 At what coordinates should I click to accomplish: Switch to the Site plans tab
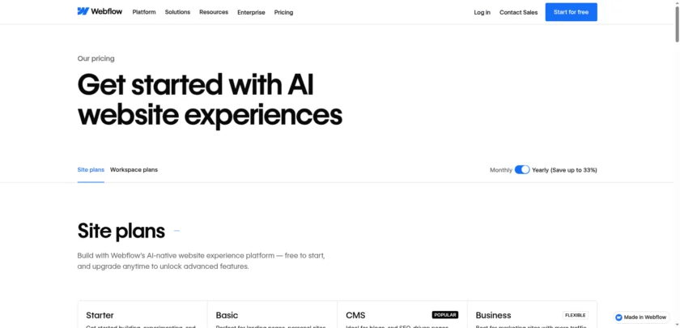[91, 170]
